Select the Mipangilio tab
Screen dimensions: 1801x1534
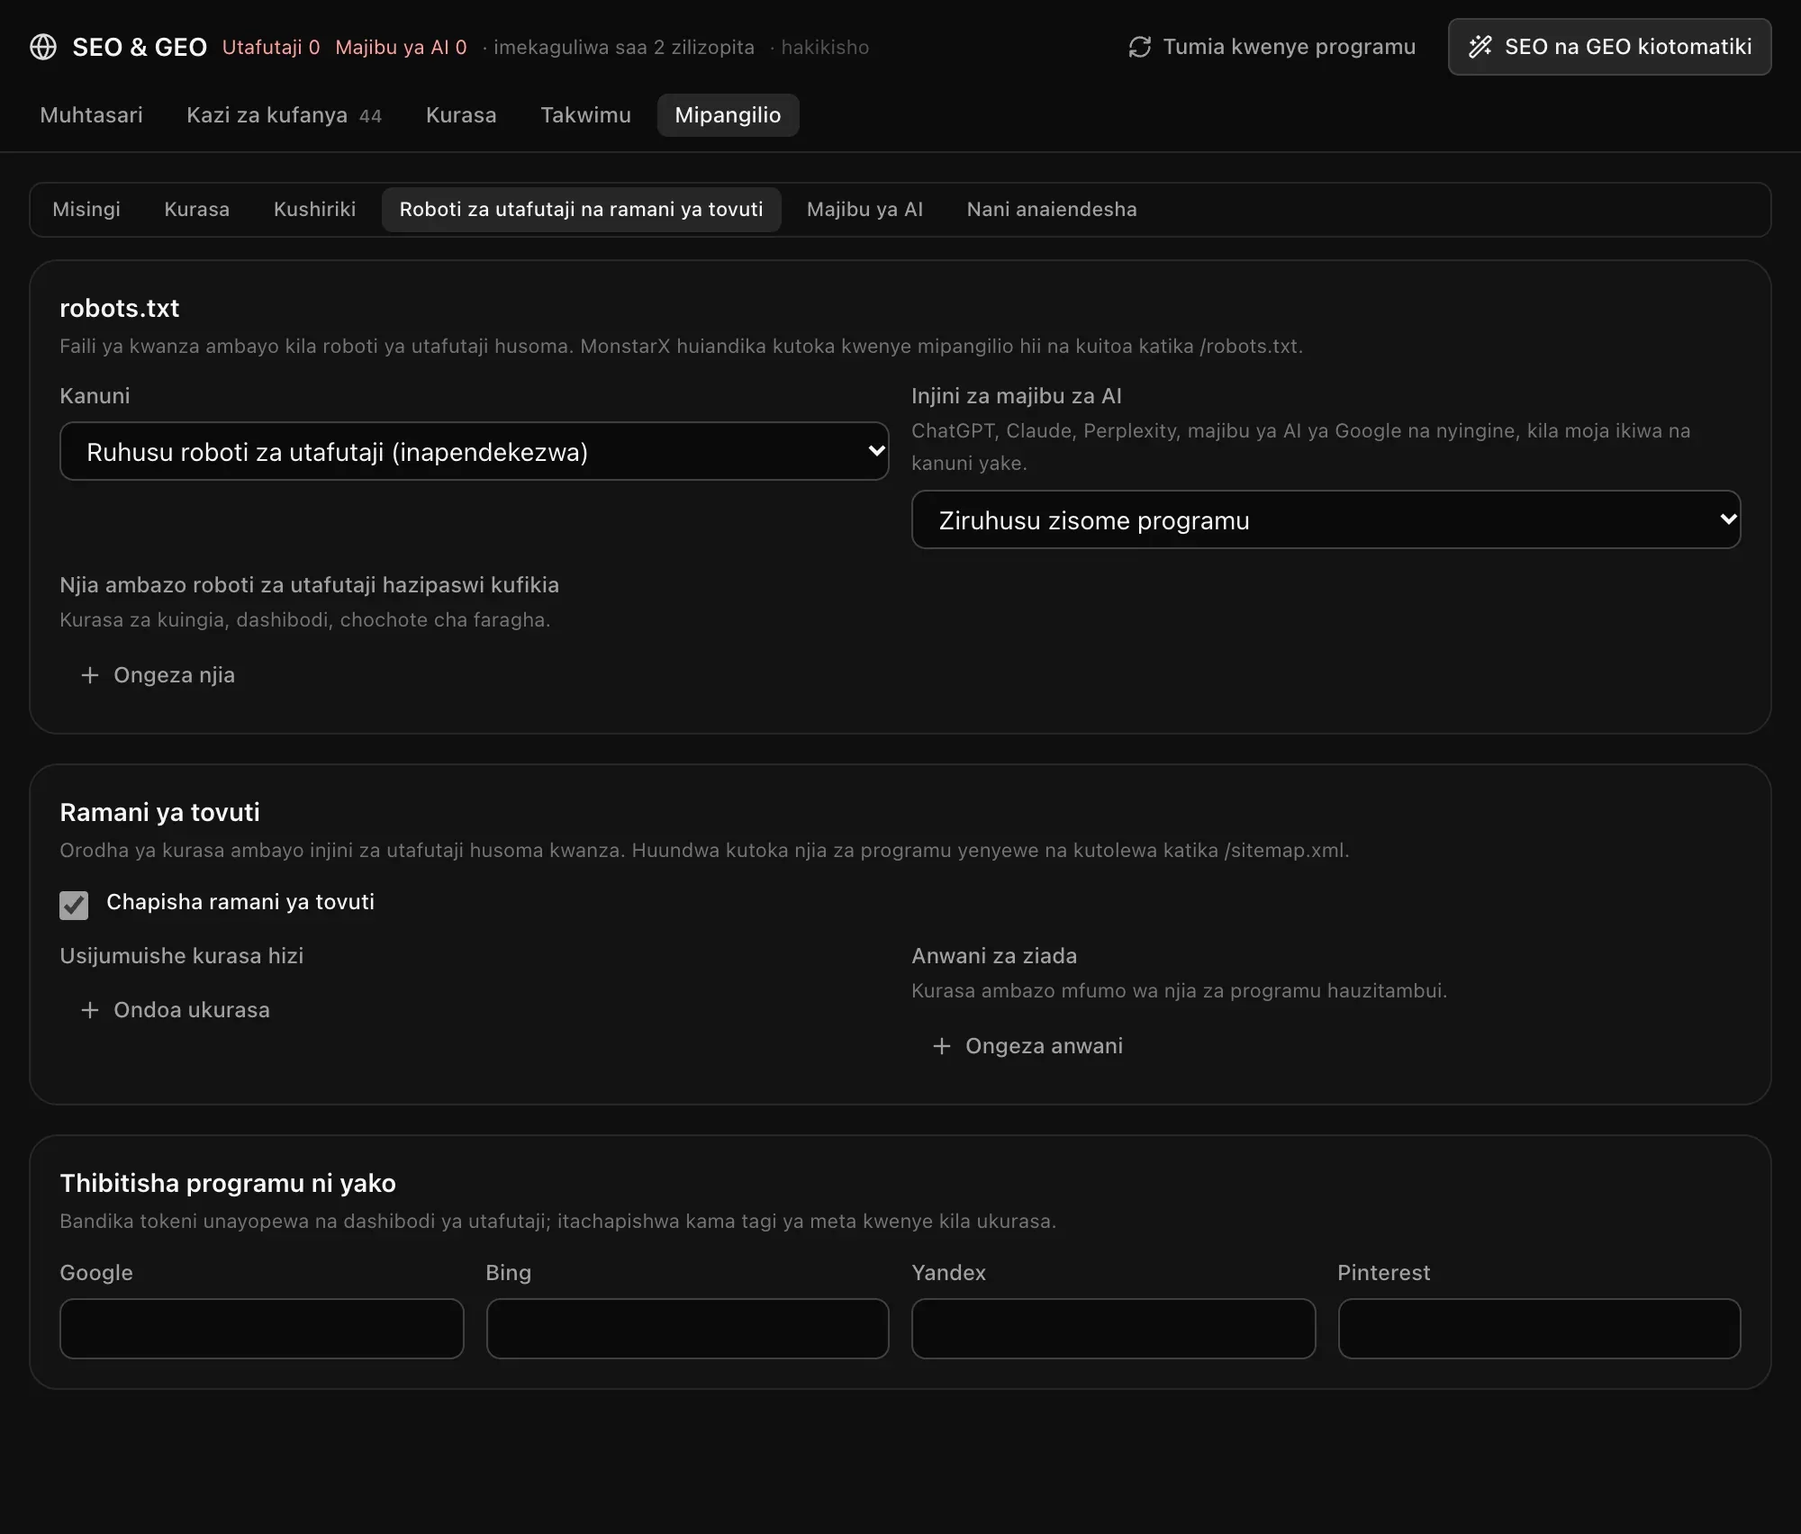click(728, 115)
